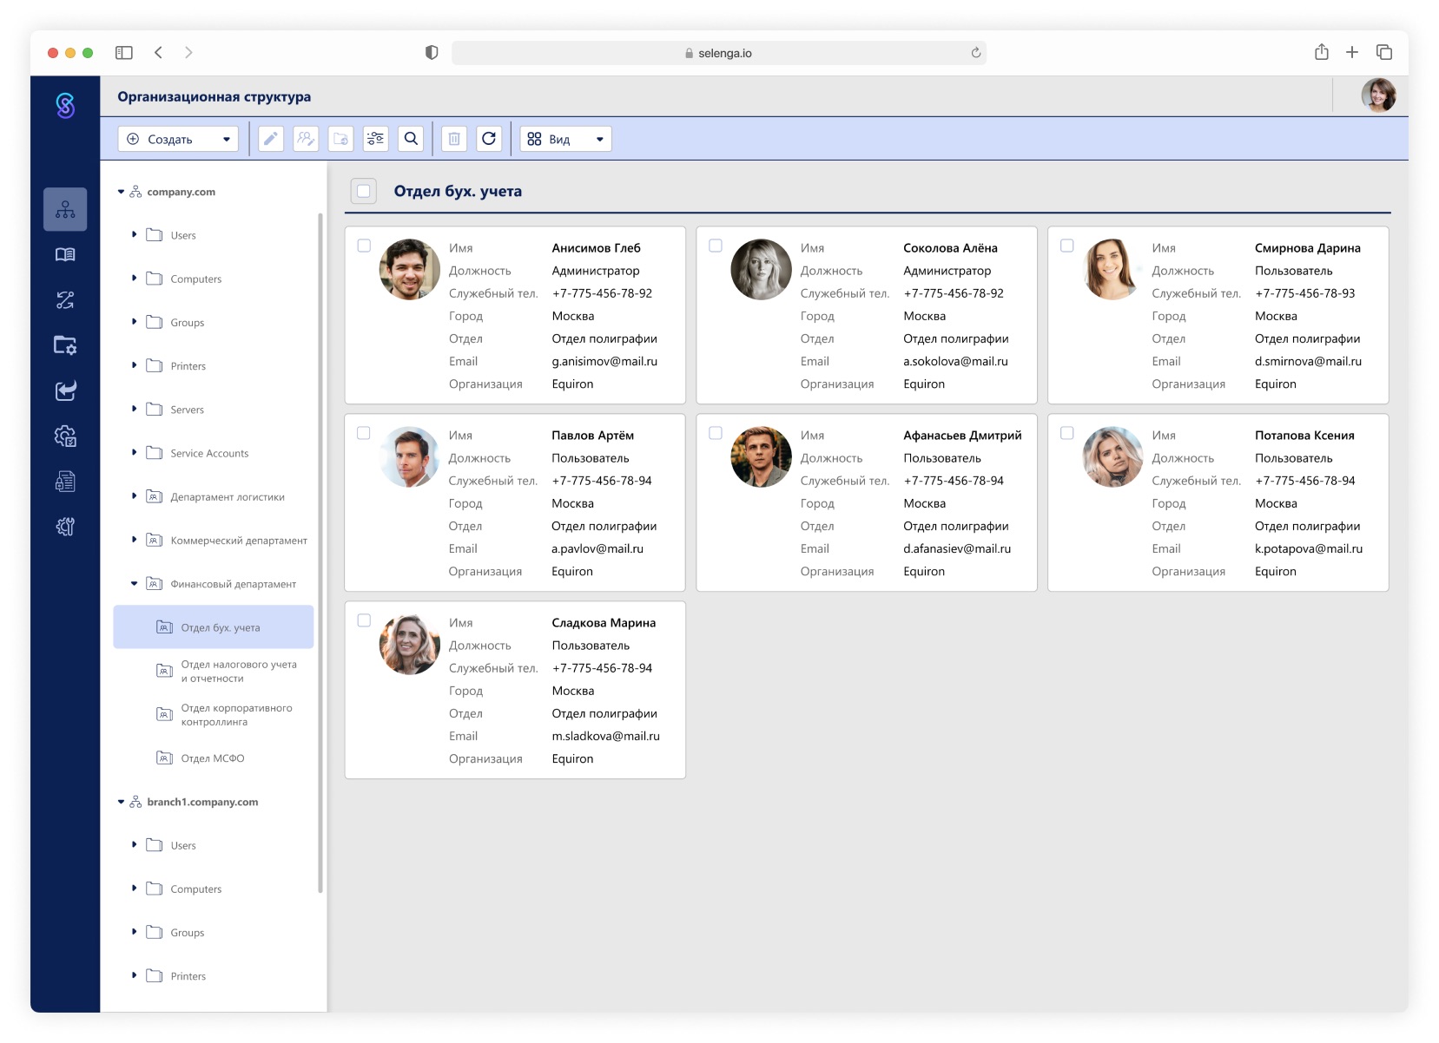
Task: Collapse the company.com tree node
Action: [x=121, y=192]
